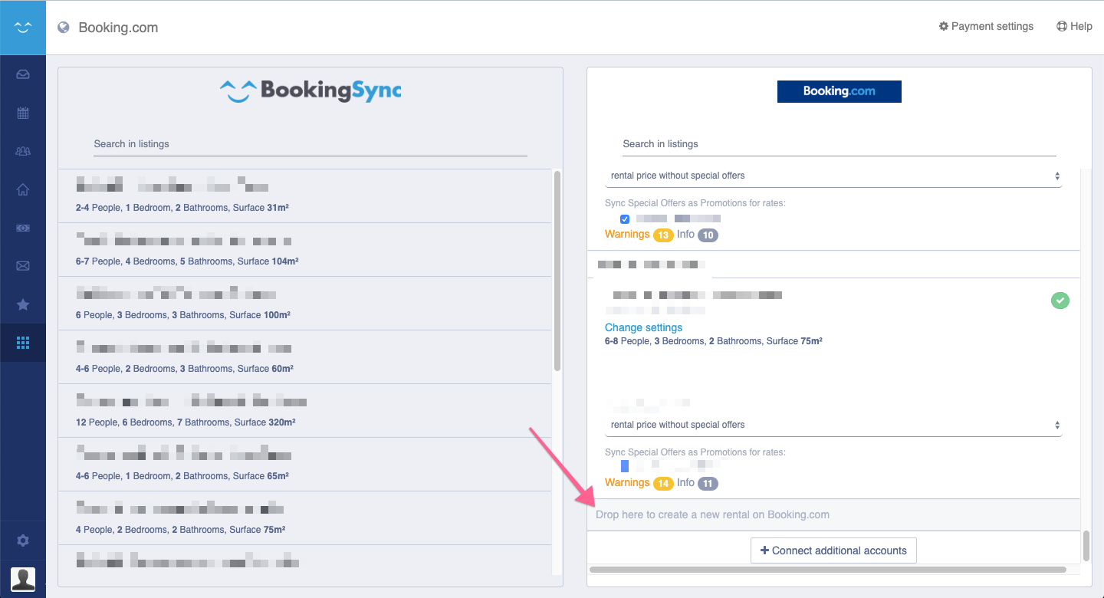
Task: Open the payments money icon in sidebar
Action: click(23, 228)
